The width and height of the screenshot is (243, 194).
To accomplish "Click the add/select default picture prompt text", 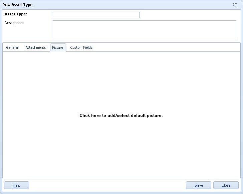I will pyautogui.click(x=121, y=116).
